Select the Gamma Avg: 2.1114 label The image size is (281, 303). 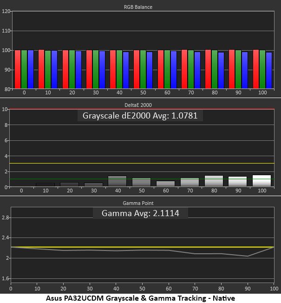click(x=140, y=213)
